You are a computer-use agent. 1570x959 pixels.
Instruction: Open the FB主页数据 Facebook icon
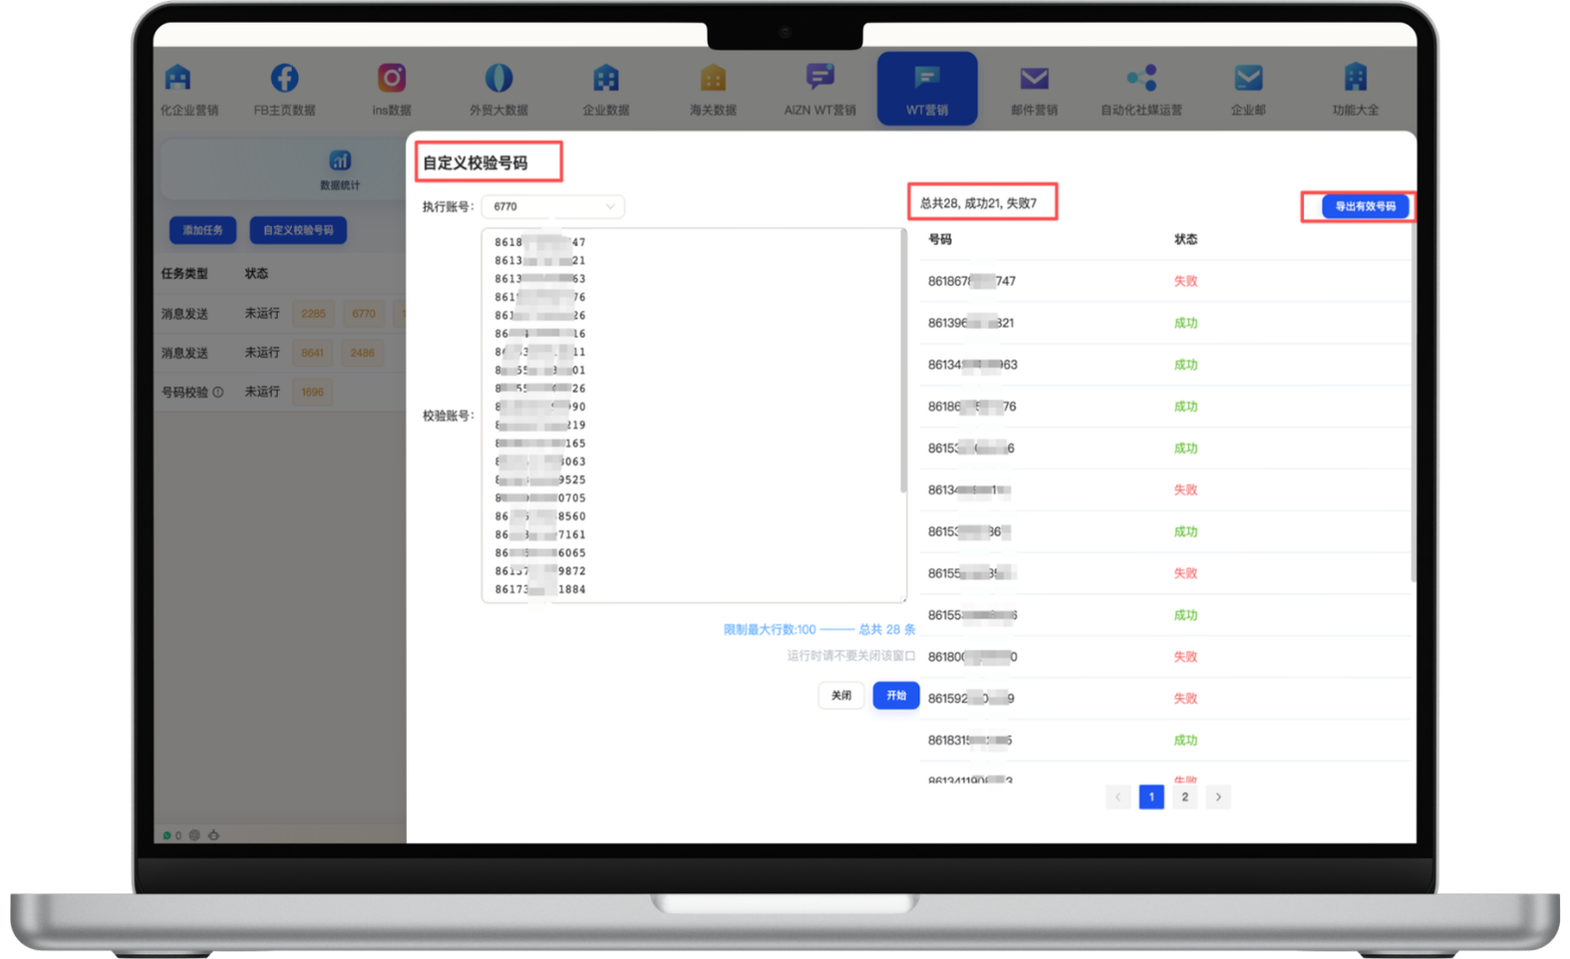(284, 78)
